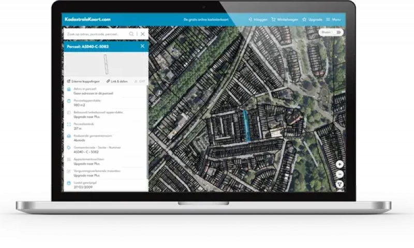This screenshot has width=414, height=248.
Task: Click Upgrade naar Plus under Bebouwd/onbebouwd
Action: pyautogui.click(x=86, y=116)
